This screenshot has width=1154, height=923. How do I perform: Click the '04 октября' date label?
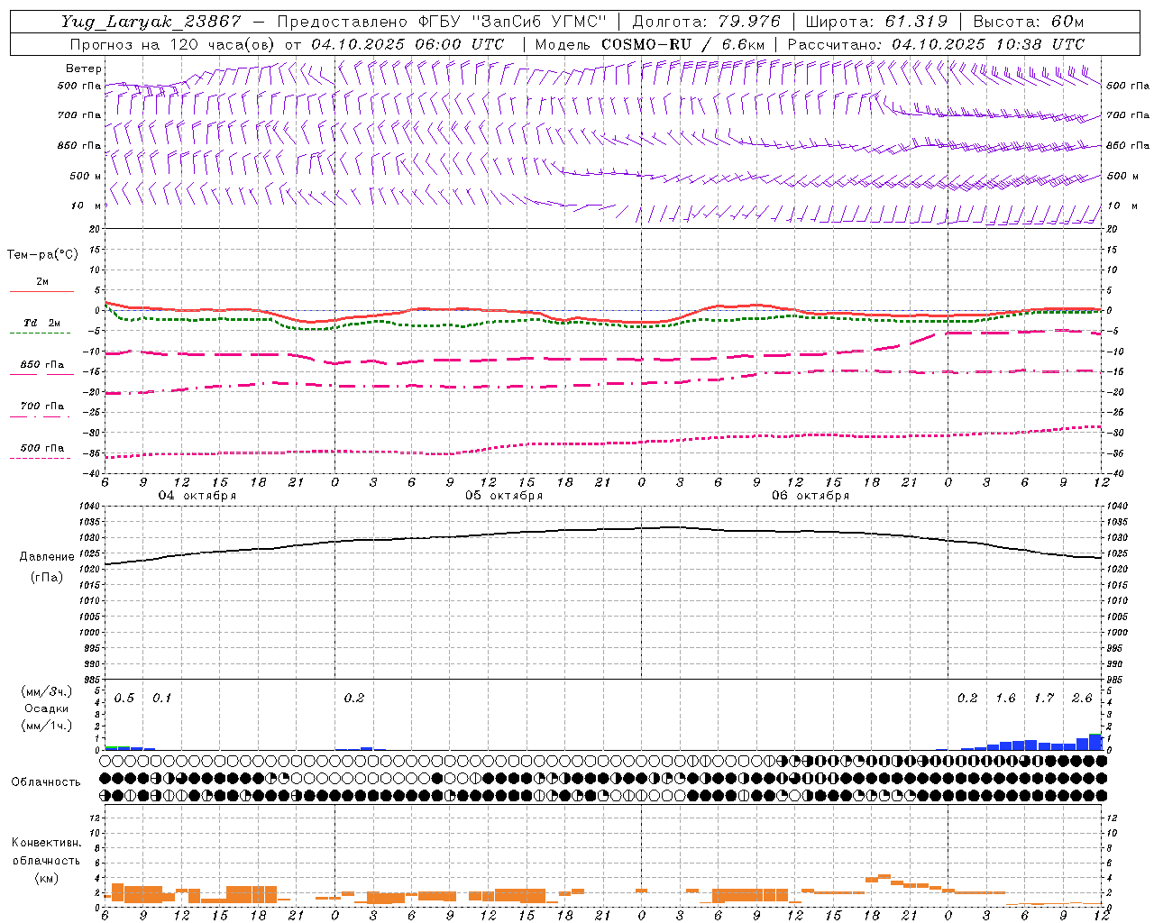coord(197,496)
